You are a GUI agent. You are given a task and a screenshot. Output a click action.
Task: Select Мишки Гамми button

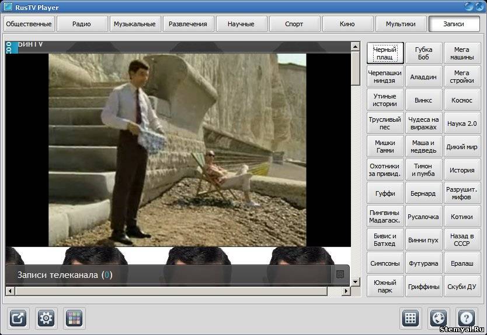(x=385, y=147)
